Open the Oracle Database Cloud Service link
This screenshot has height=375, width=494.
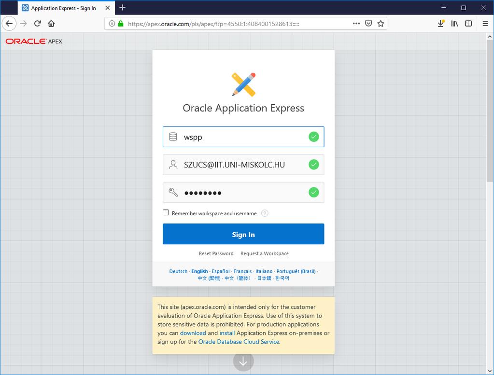239,342
